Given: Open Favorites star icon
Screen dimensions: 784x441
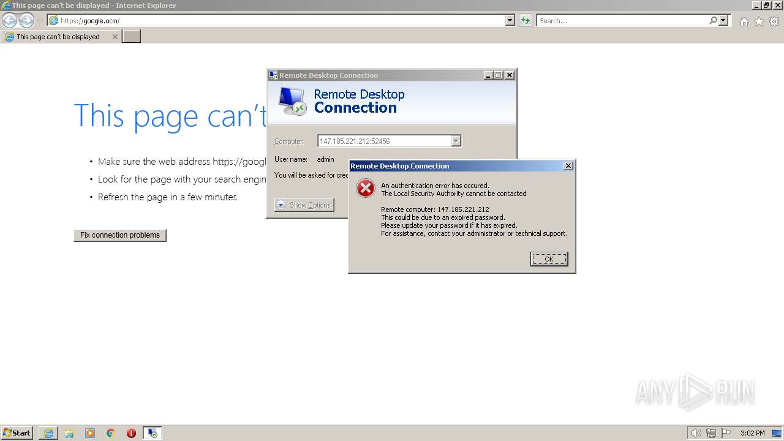Looking at the screenshot, I should 759,21.
